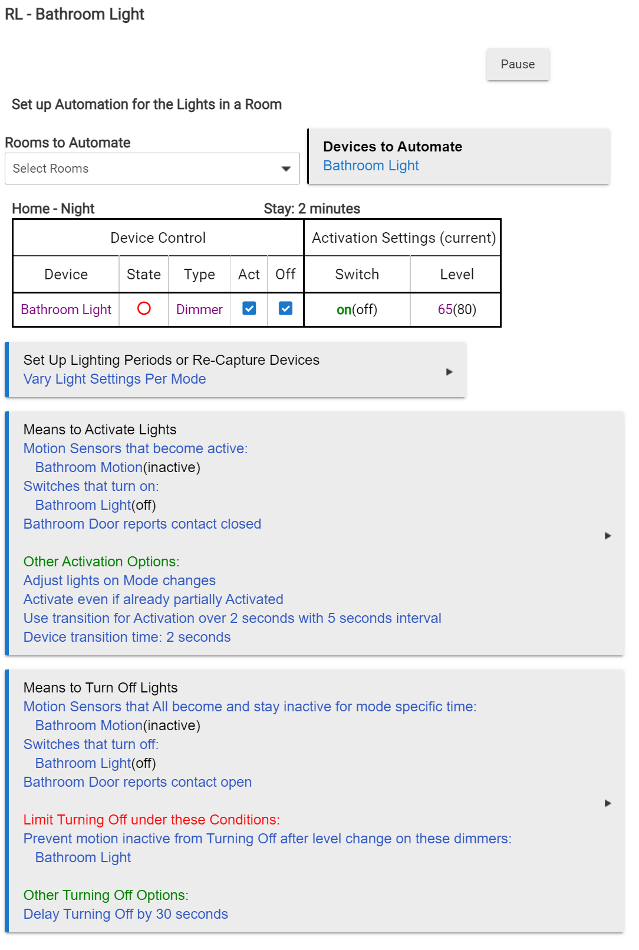The image size is (639, 950).
Task: Click the Dimmer type link
Action: click(199, 309)
